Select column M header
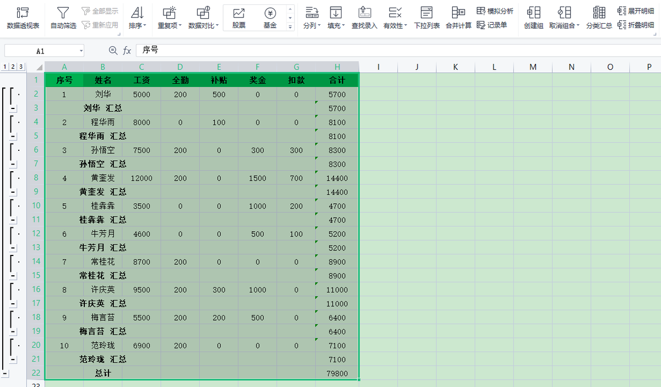This screenshot has height=387, width=661. [x=533, y=67]
